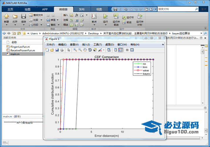Click the Open (打开) folder icon
This screenshot has height=147, width=210.
click(15, 16)
